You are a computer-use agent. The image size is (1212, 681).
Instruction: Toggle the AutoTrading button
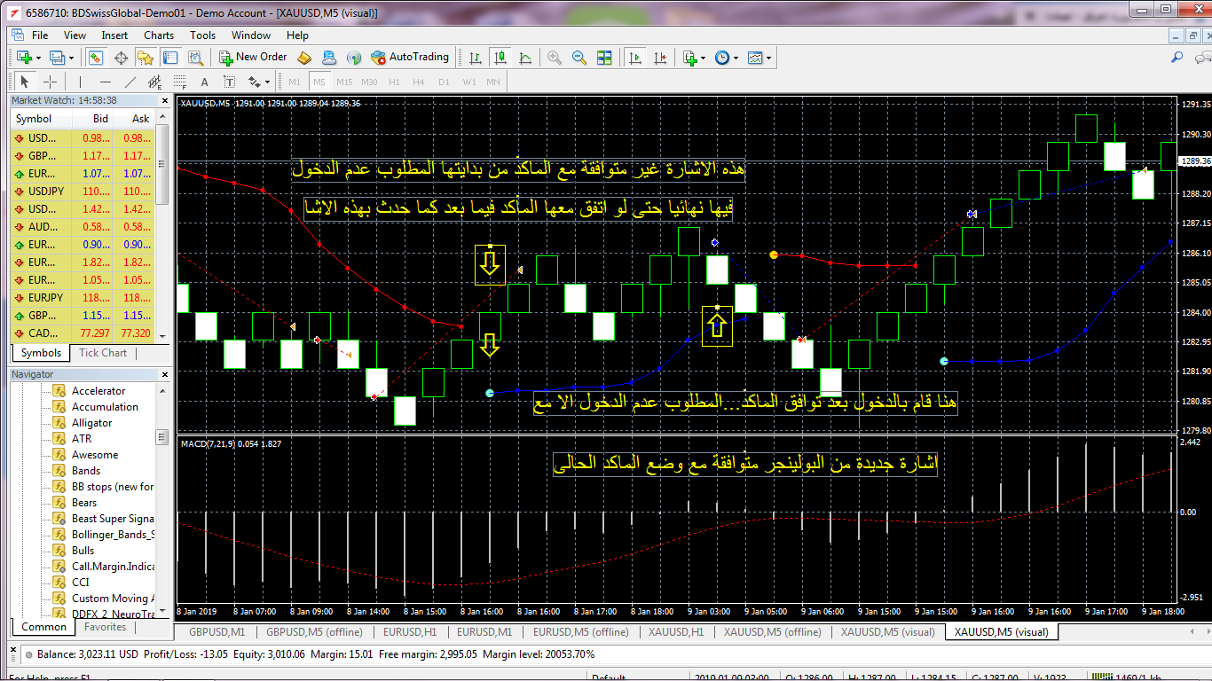click(x=410, y=57)
